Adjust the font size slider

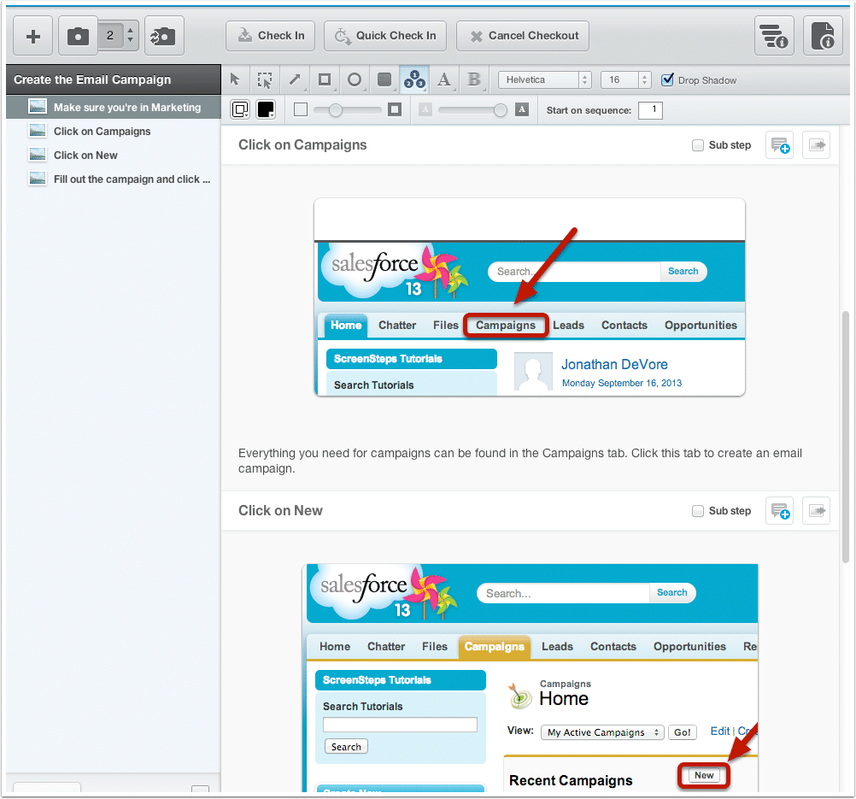472,109
